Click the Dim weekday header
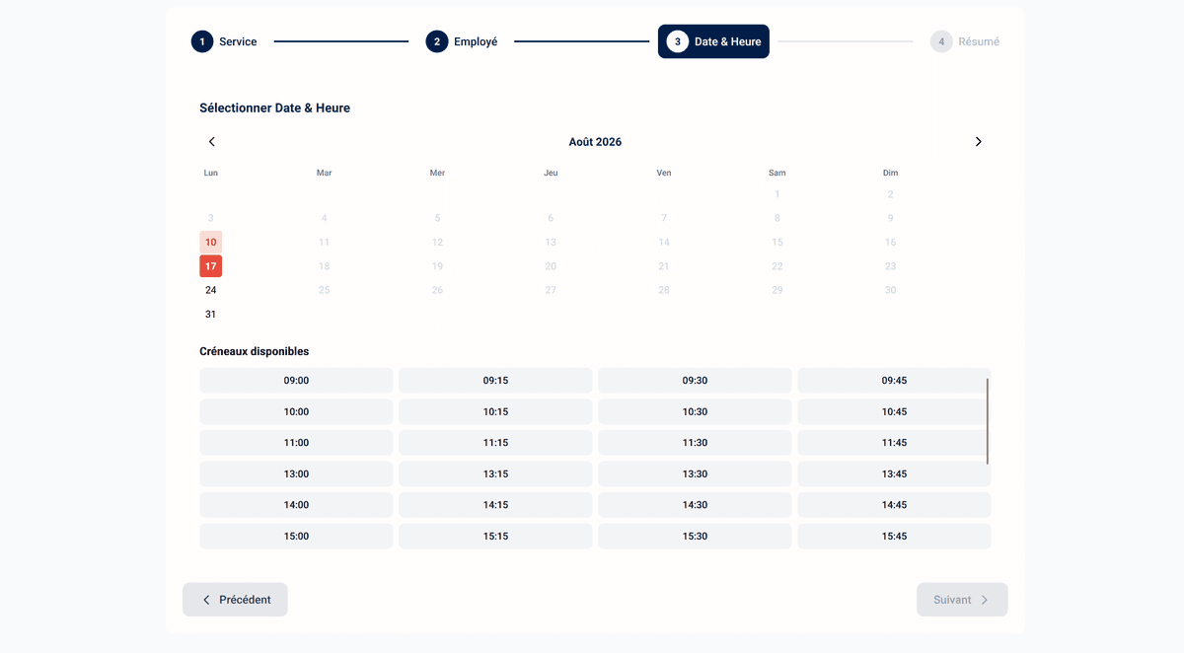Viewport: 1184px width, 653px height. tap(890, 173)
